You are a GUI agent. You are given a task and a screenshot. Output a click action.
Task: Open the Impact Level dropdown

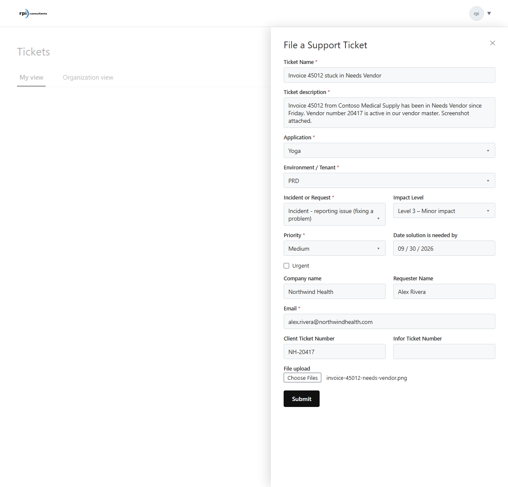444,210
